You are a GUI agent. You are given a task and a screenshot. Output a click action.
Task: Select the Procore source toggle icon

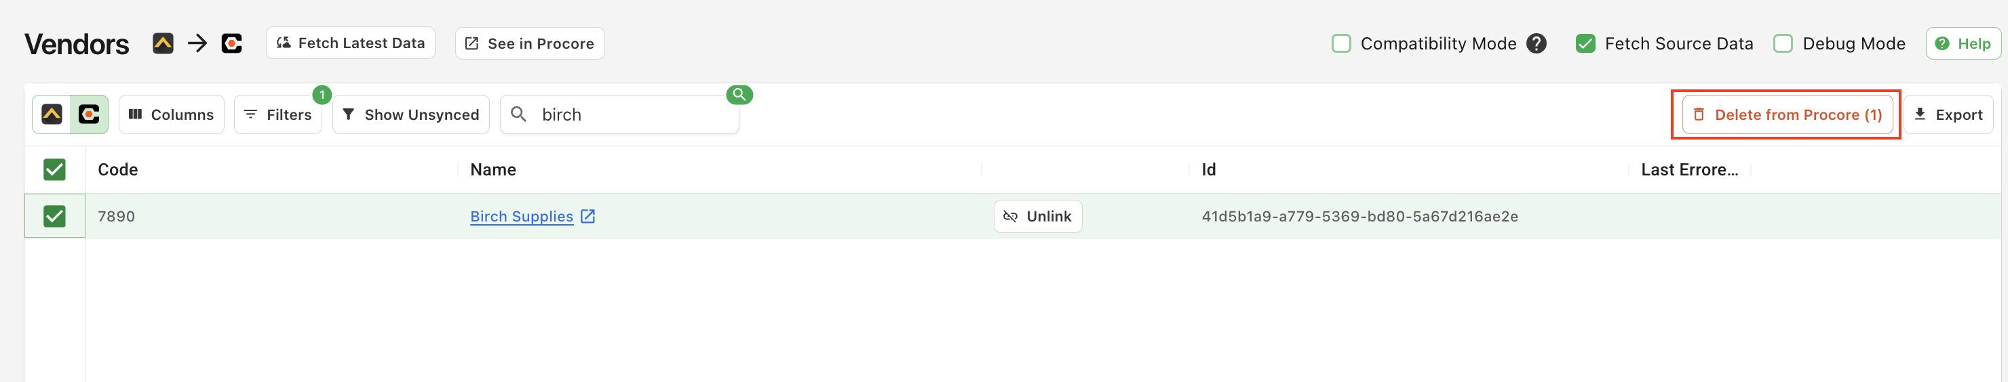(89, 114)
